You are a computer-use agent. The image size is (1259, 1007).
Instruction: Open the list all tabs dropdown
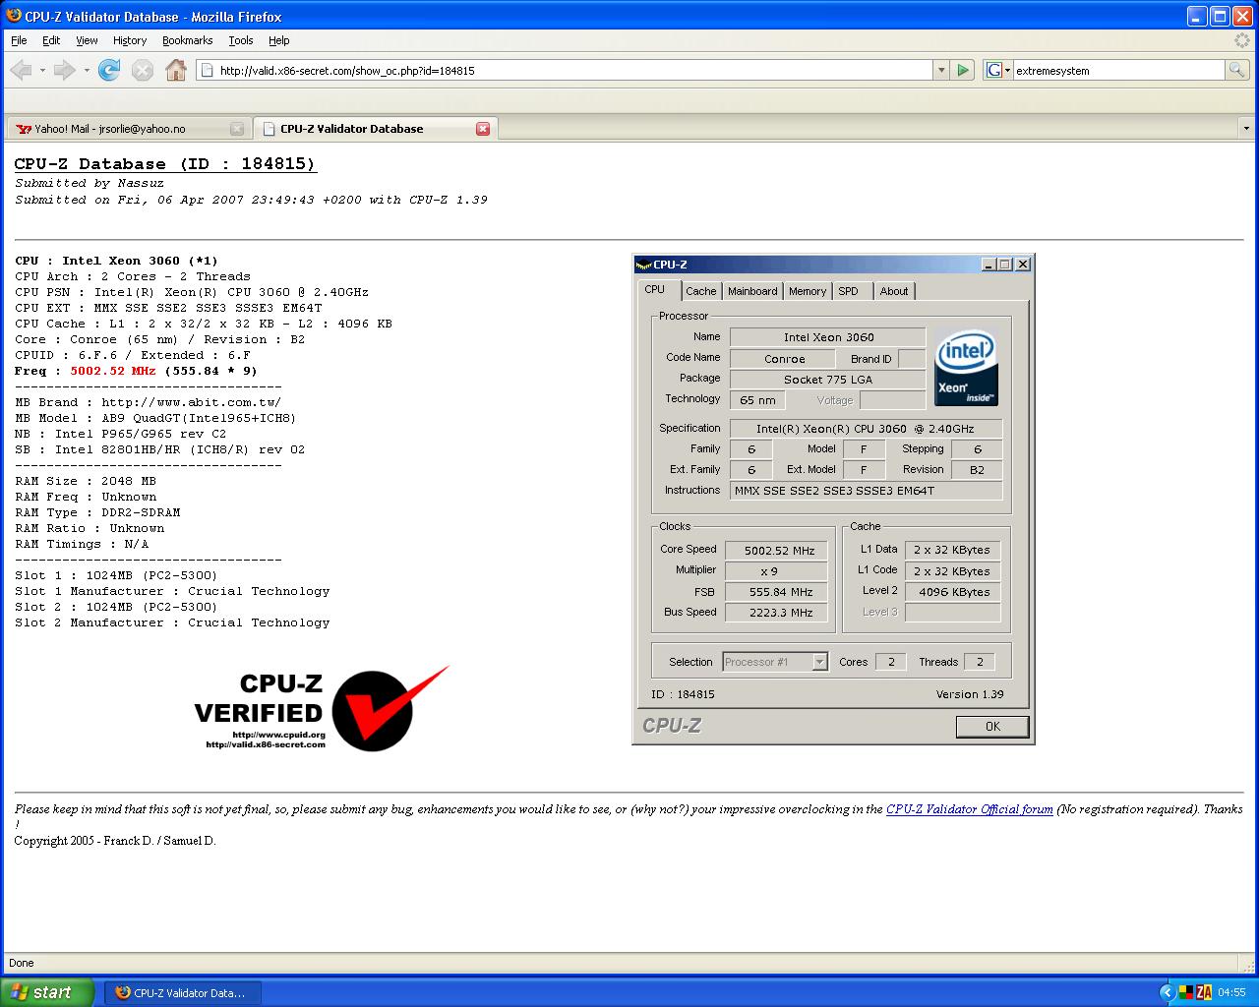pyautogui.click(x=1246, y=129)
